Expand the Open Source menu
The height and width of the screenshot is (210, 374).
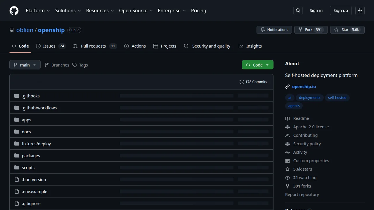tap(136, 10)
